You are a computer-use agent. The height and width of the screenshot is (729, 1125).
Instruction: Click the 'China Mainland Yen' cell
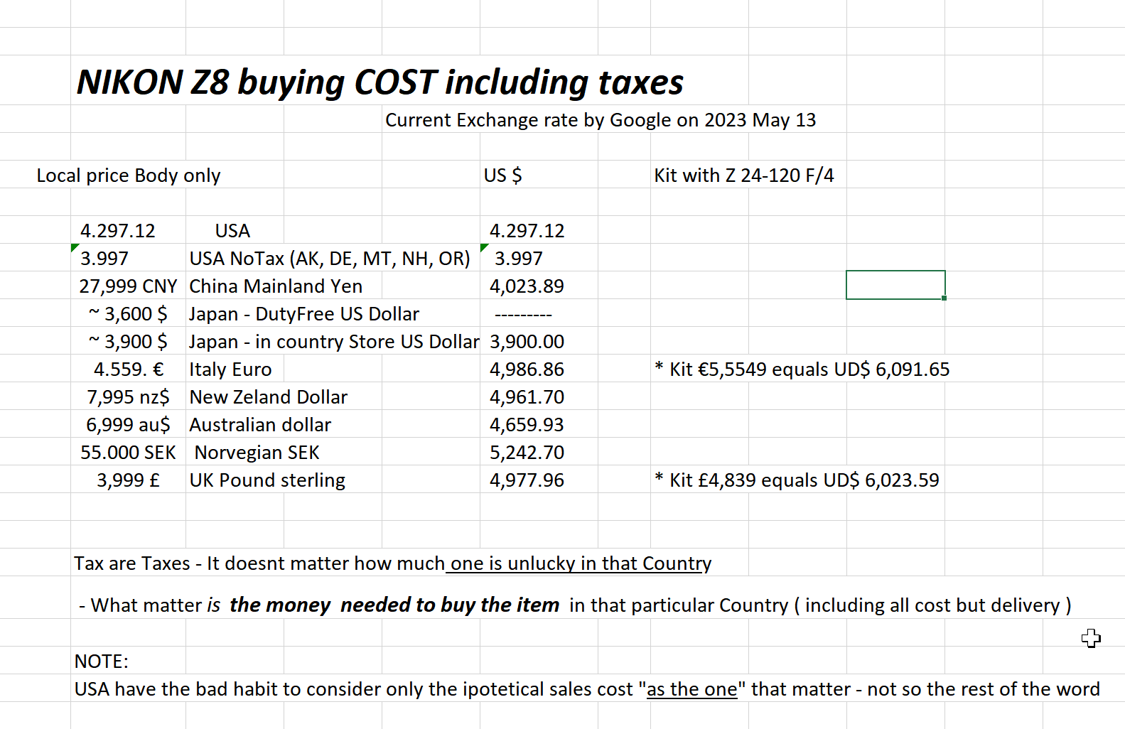(x=276, y=286)
